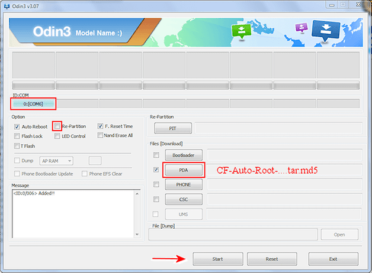Click the Reset button

tap(272, 259)
